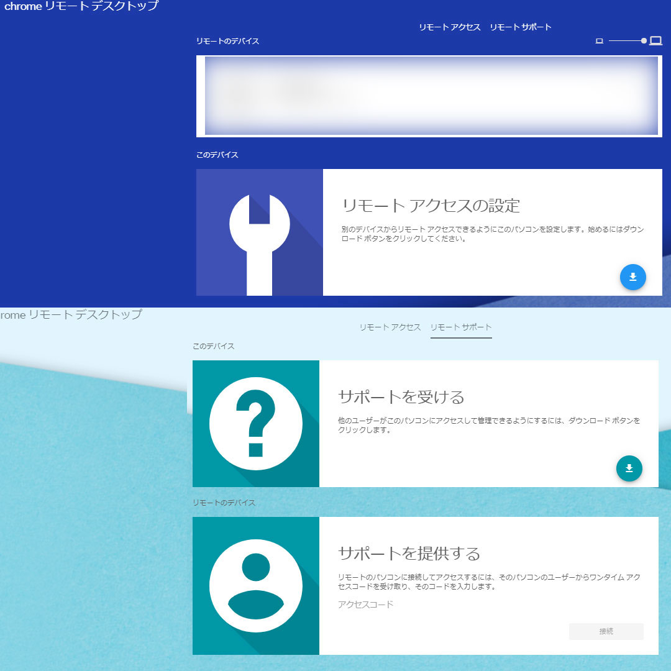This screenshot has width=671, height=671.
Task: Click the リモートのデバイス label in the lower window
Action: 224,503
